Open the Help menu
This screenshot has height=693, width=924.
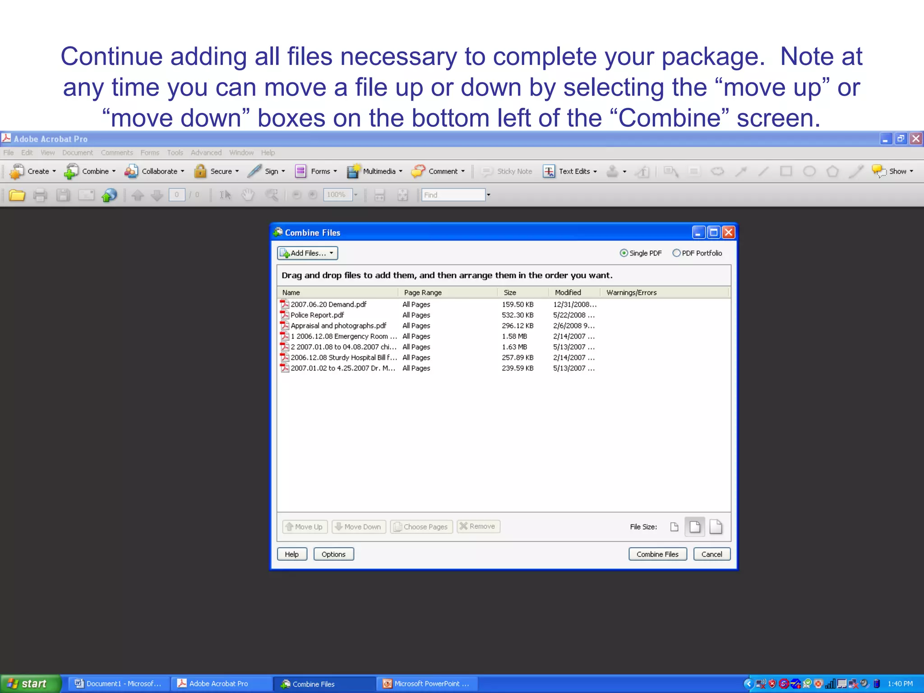coord(268,152)
